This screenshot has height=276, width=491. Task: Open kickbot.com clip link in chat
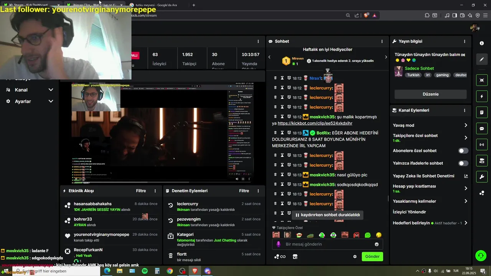315,123
